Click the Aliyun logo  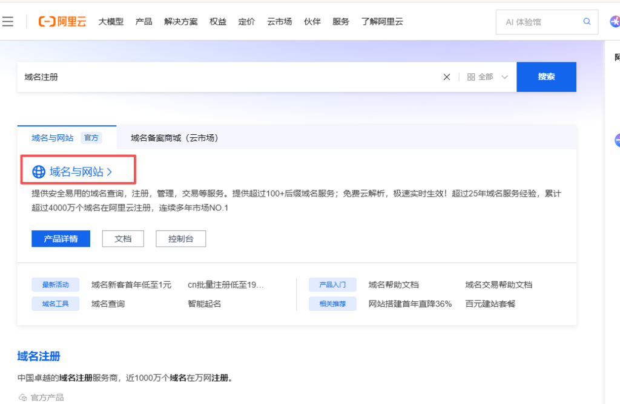62,22
